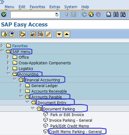Open the command field history dropdown
The image size is (129, 135).
point(57,15)
